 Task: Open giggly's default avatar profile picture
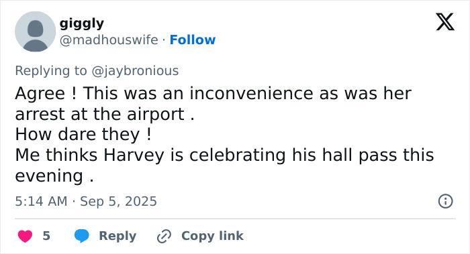[x=36, y=31]
